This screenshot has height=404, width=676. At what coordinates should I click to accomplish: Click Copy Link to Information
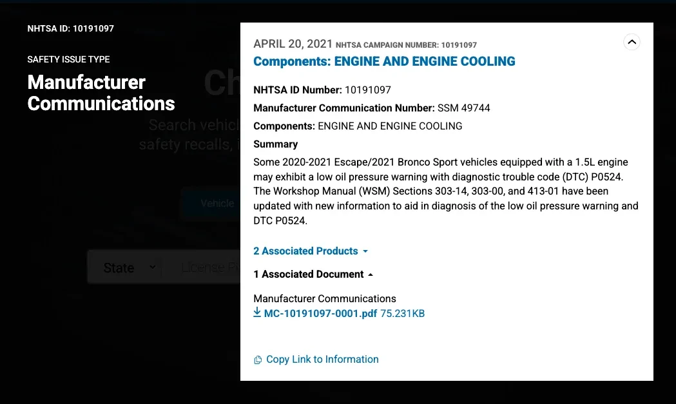click(x=322, y=359)
